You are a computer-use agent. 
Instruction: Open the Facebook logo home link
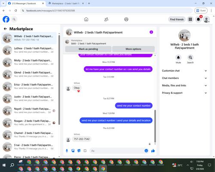pyautogui.click(x=6, y=19)
